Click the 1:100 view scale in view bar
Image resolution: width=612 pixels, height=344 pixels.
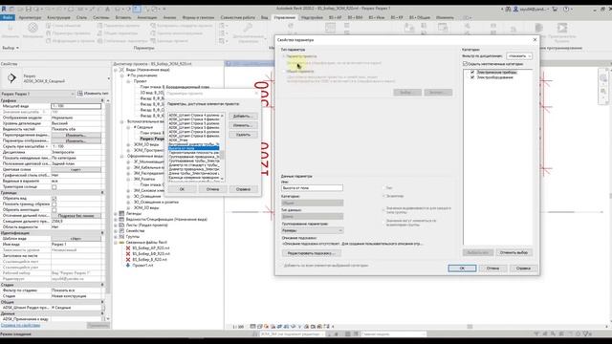click(238, 327)
